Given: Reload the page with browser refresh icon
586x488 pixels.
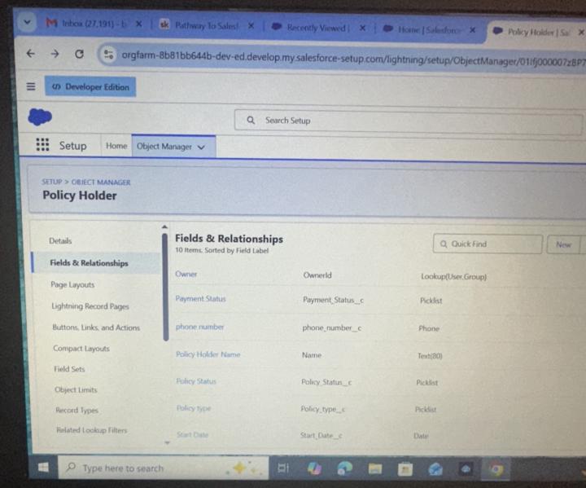Looking at the screenshot, I should click(79, 54).
